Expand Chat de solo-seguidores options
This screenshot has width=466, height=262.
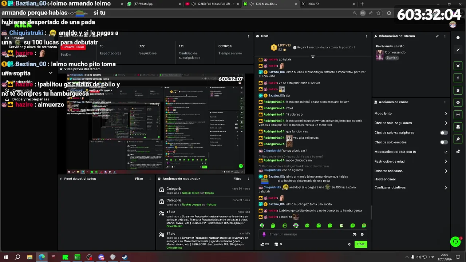[446, 123]
